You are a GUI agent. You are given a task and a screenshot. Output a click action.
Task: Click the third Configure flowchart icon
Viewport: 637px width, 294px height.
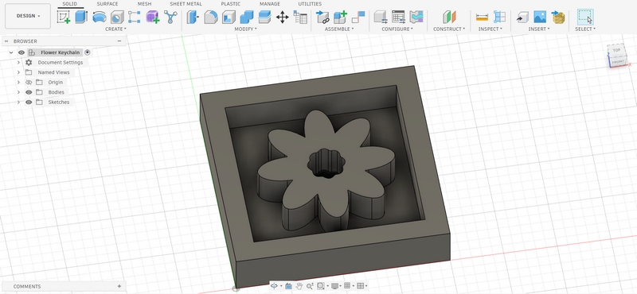416,17
